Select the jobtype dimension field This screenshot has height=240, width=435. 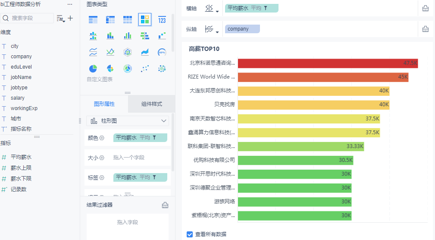(19, 88)
